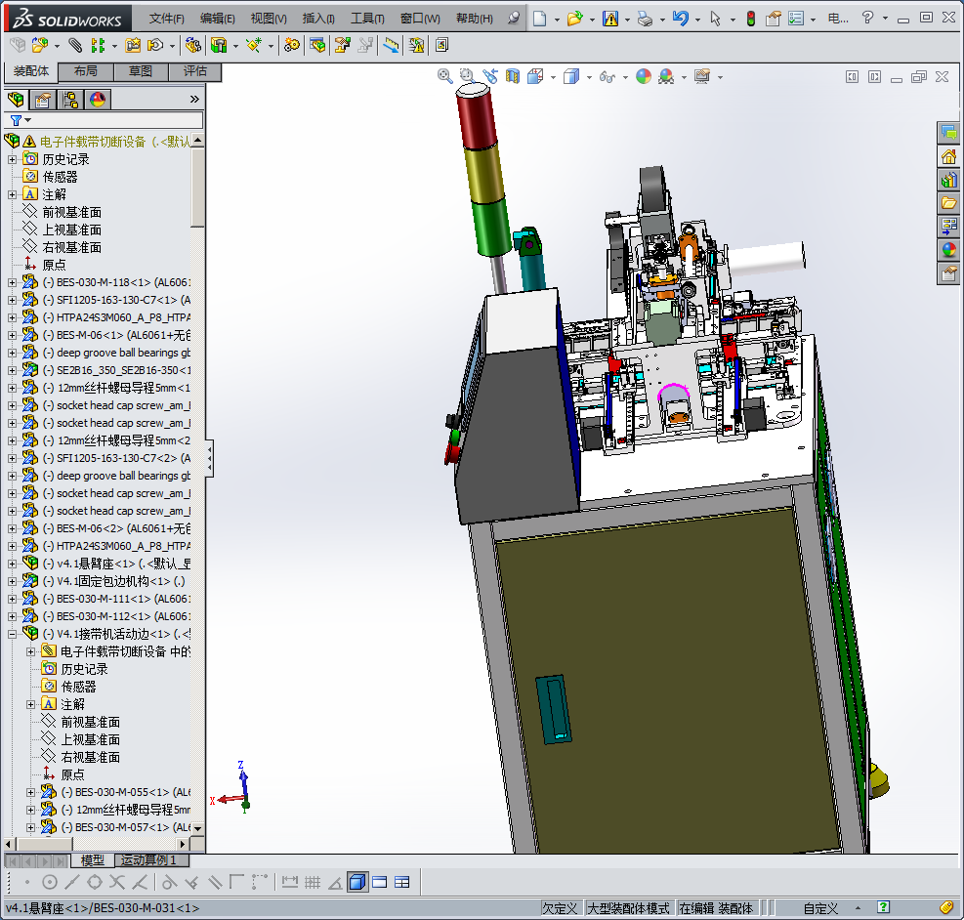Screen dimensions: 964x920
Task: Toggle the shaded 3D view box button in bottom toolbar
Action: (x=356, y=883)
